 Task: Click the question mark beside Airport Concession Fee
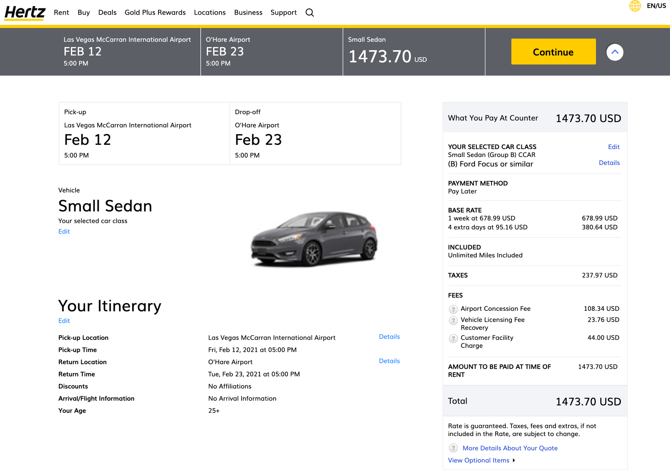(x=453, y=309)
